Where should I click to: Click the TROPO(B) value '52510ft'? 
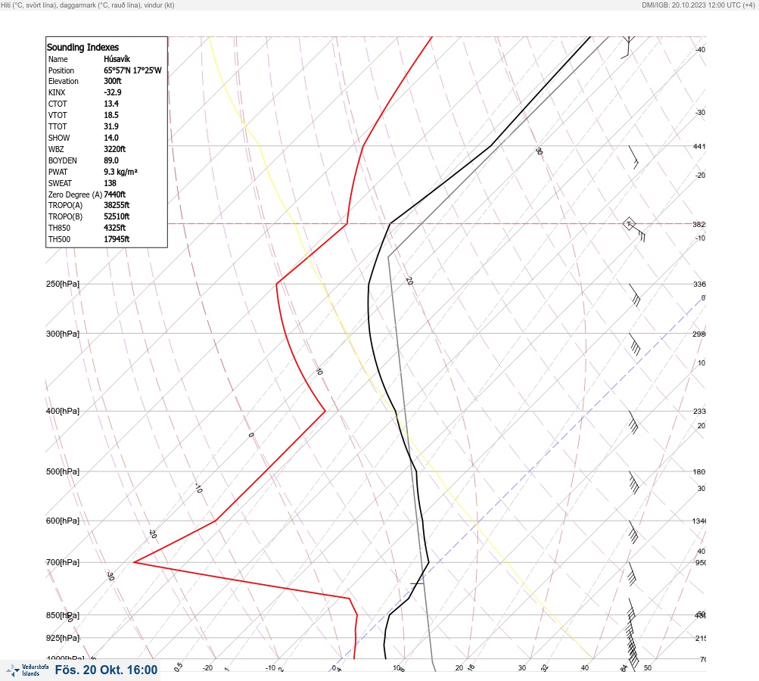[117, 216]
